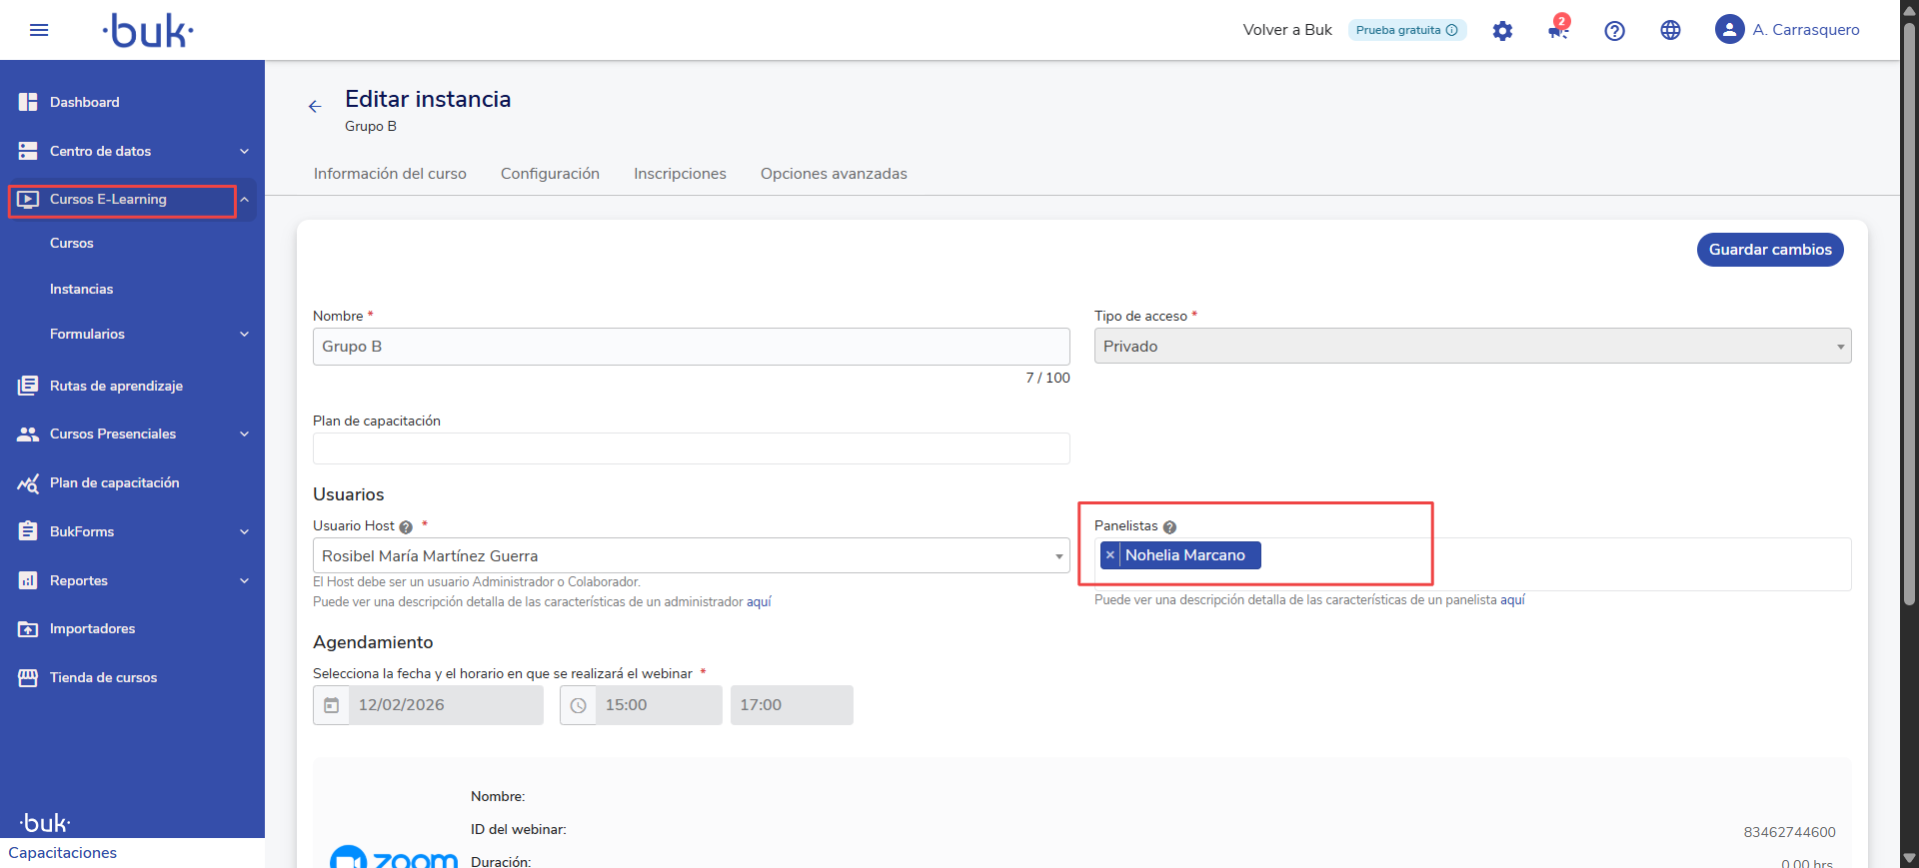Click the Panelistas help tooltip icon
Screen dimensions: 1919x868
click(x=1169, y=527)
